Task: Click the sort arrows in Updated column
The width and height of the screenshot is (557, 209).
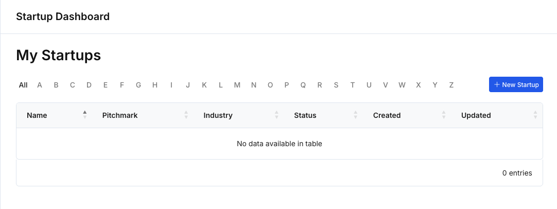Action: click(535, 115)
